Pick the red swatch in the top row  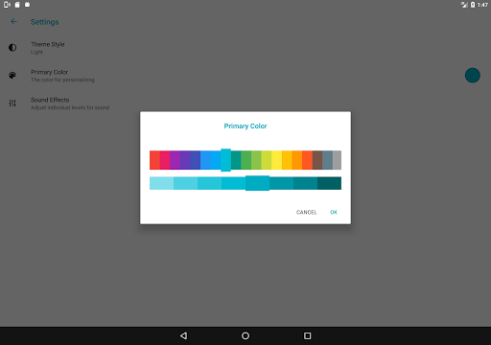tap(154, 160)
